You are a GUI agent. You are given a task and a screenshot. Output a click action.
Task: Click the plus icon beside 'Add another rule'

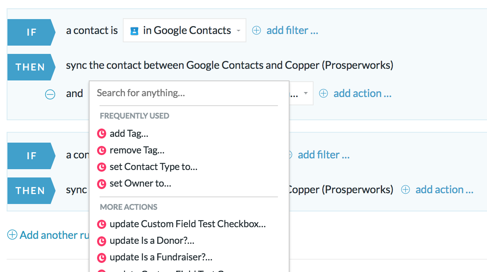point(12,235)
